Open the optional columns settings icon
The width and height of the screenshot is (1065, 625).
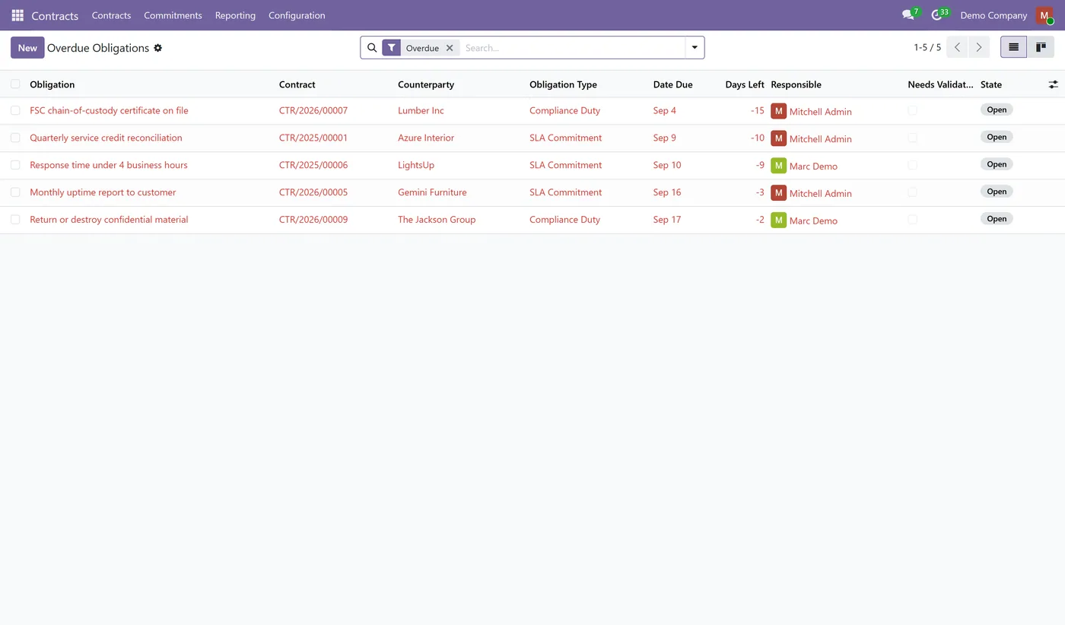coord(1054,84)
